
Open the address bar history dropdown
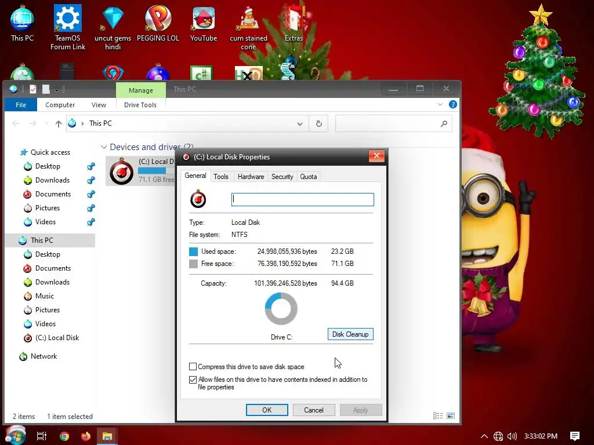tap(300, 124)
